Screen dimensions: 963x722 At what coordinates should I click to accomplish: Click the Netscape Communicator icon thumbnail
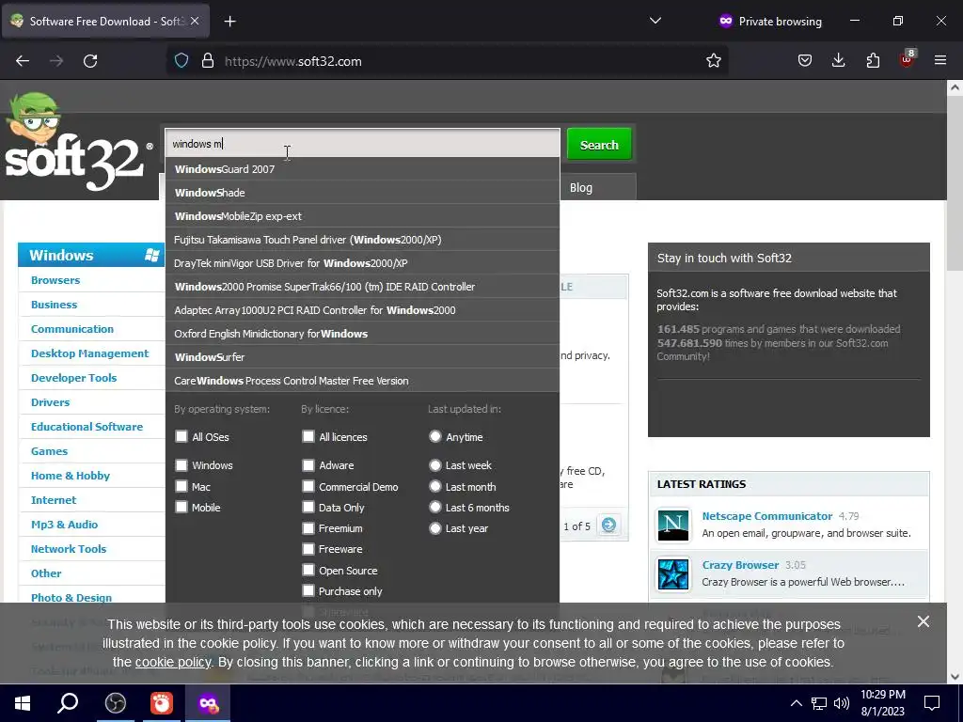click(x=673, y=525)
